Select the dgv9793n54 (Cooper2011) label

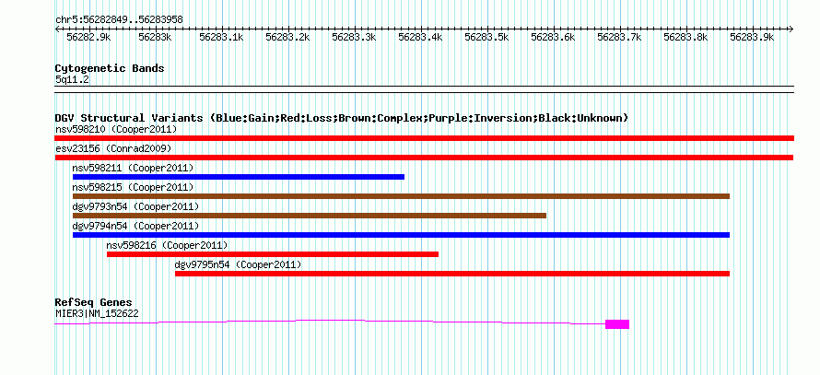point(136,206)
